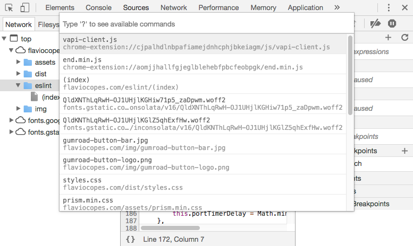Open the flaviocopes.com/eslint/(index) entry
The height and width of the screenshot is (246, 413).
203,84
